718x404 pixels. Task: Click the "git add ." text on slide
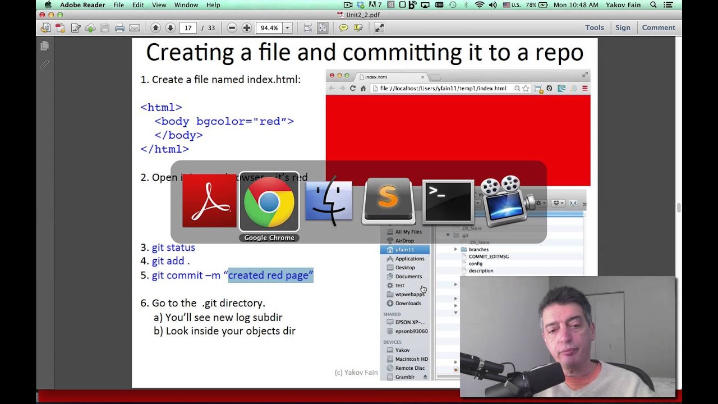(x=171, y=261)
